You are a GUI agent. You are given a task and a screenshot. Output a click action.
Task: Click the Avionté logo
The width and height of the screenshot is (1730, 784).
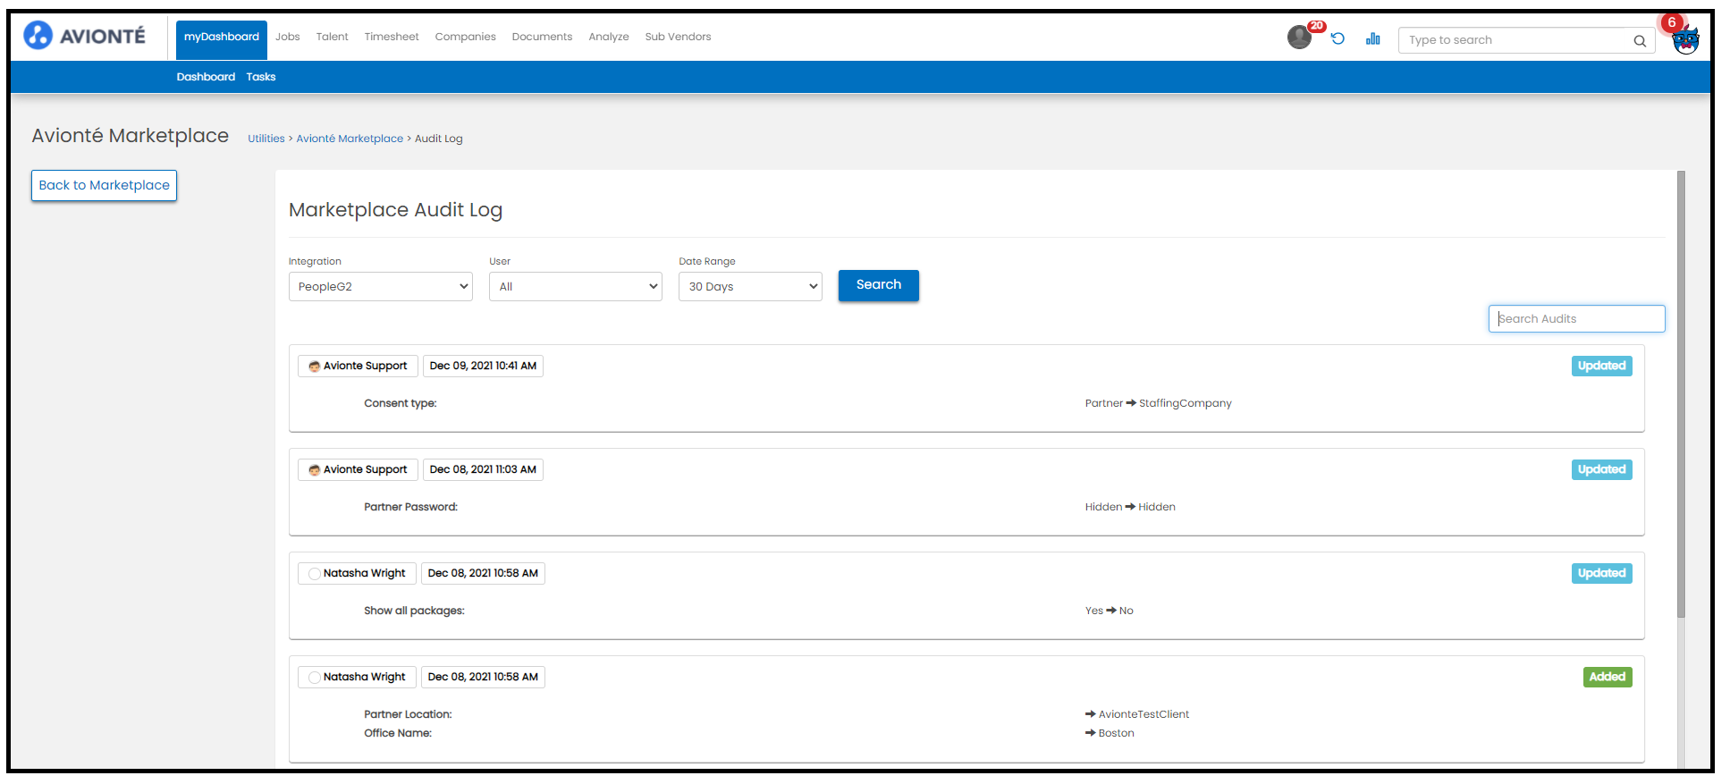pyautogui.click(x=85, y=36)
